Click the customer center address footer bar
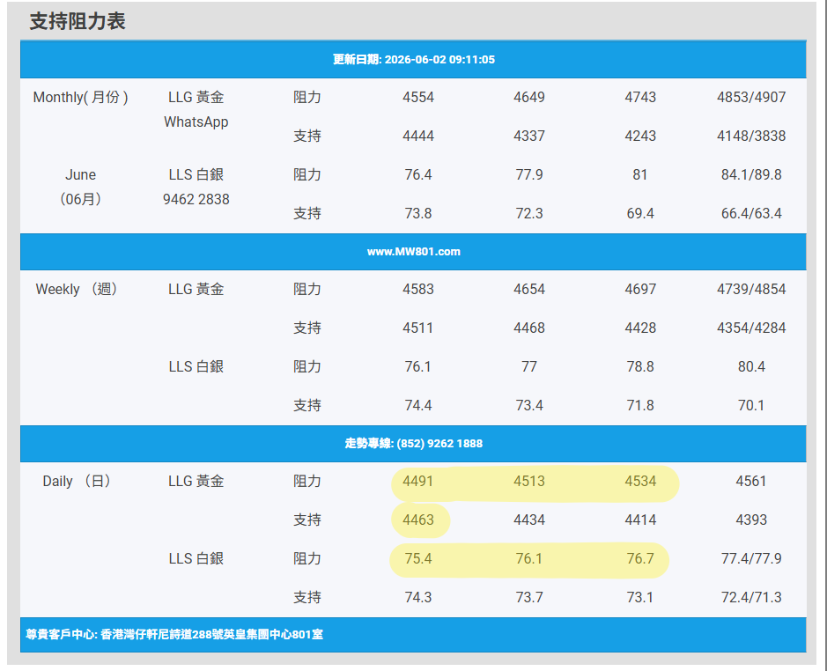Screen dimensions: 827x671 pos(414,635)
